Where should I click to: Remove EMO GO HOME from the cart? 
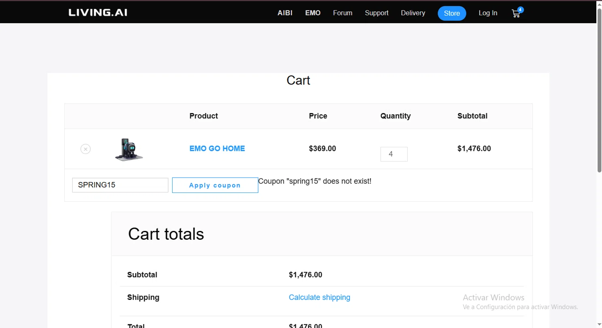pos(85,149)
